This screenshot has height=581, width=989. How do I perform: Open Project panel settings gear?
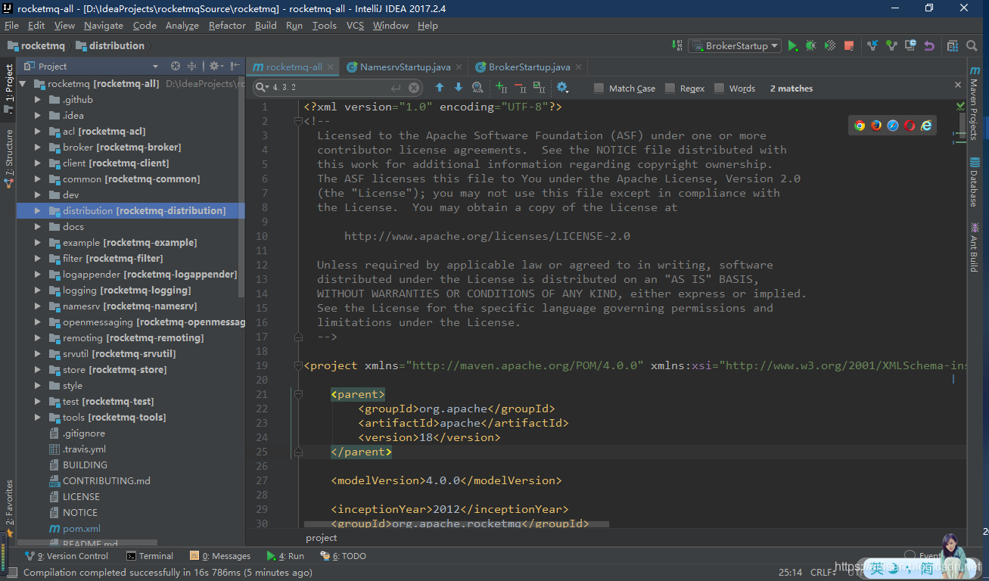pos(215,67)
